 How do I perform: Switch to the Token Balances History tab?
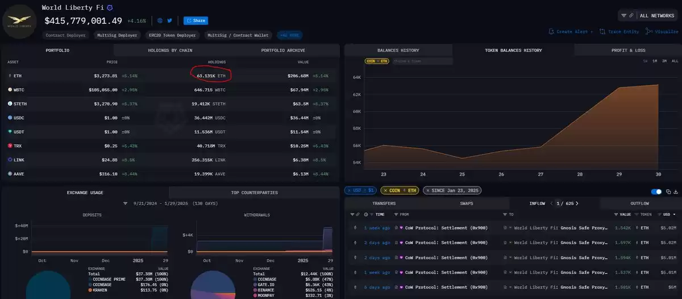(x=513, y=50)
